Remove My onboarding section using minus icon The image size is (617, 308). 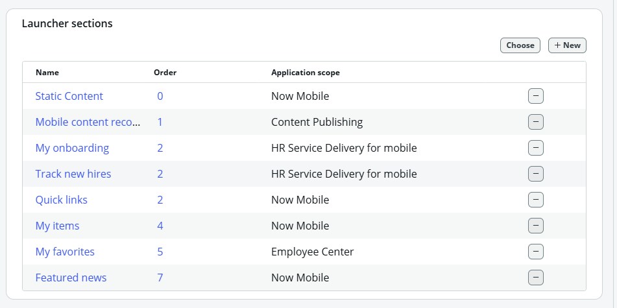point(535,148)
